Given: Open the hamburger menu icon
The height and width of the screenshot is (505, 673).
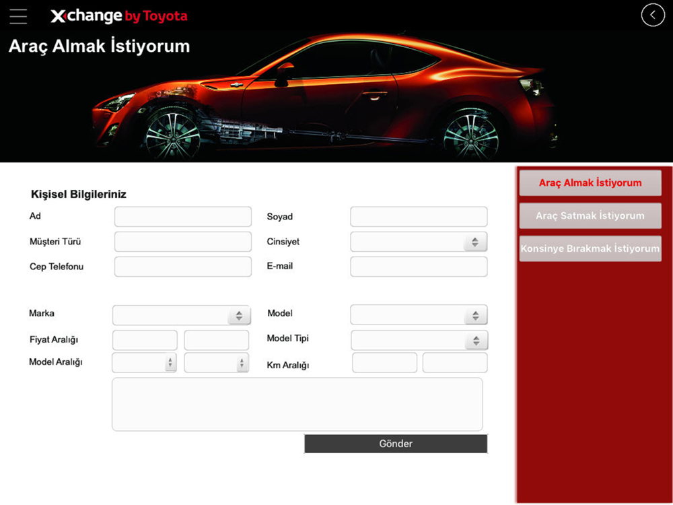Looking at the screenshot, I should tap(19, 16).
